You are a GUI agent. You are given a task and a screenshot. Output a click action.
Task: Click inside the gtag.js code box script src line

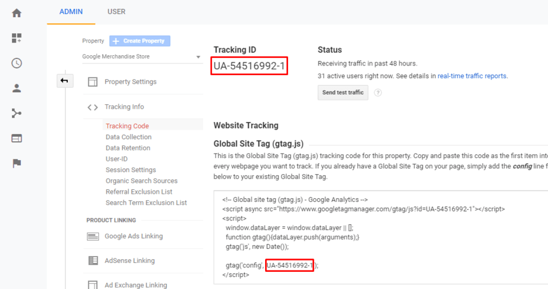[x=363, y=209]
